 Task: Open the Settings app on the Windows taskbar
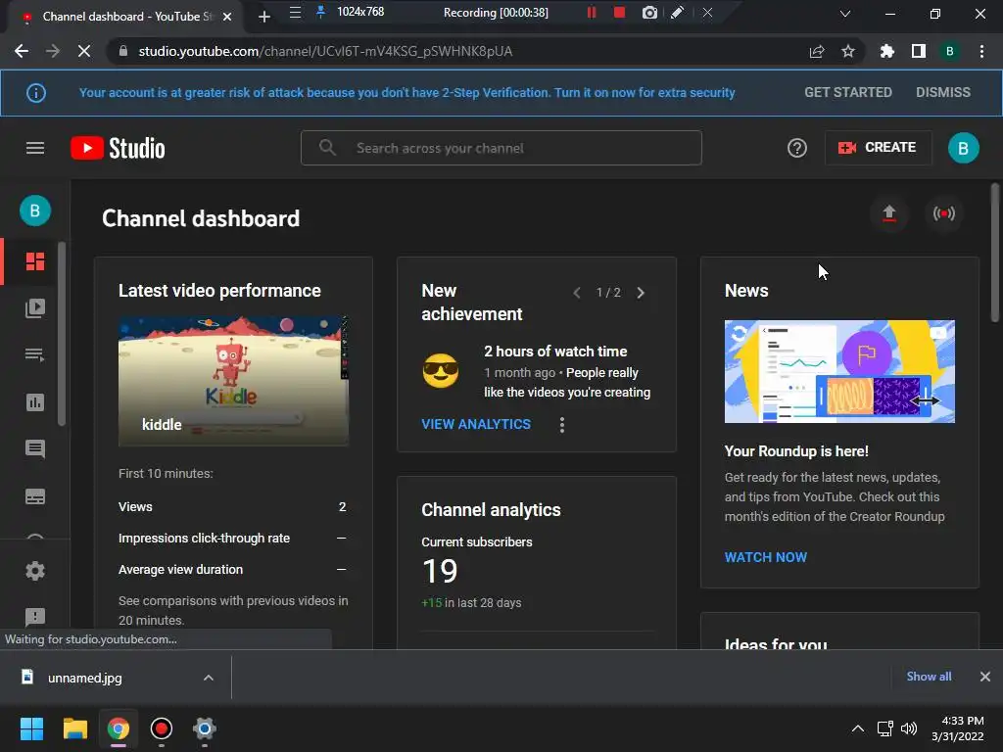pyautogui.click(x=205, y=728)
